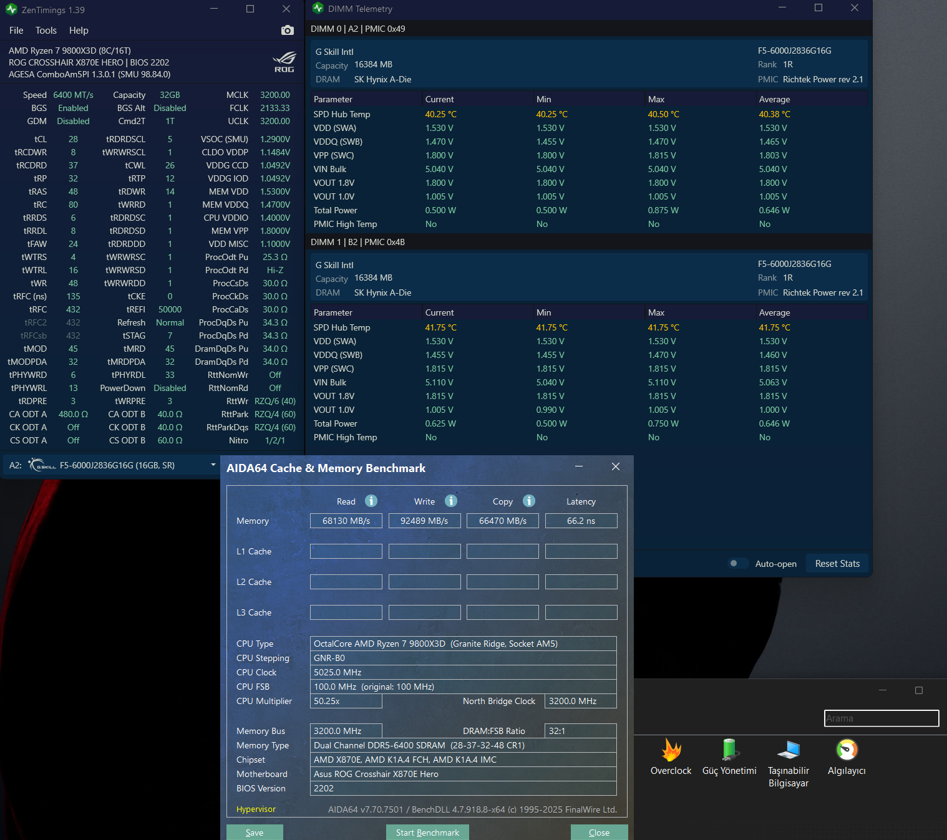This screenshot has height=840, width=947.
Task: Open the Tools menu in ZenTimings
Action: point(46,31)
